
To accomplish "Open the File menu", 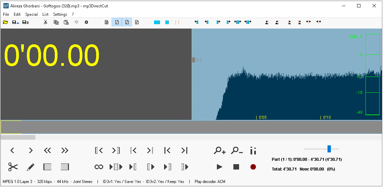I will pyautogui.click(x=6, y=14).
